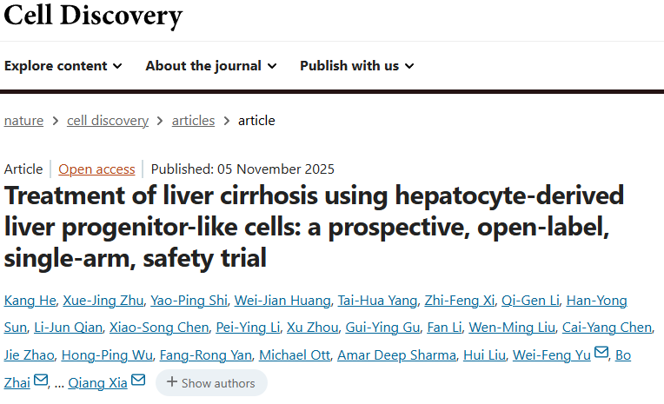The height and width of the screenshot is (404, 664).
Task: Open author Kang He's details
Action: pos(30,301)
